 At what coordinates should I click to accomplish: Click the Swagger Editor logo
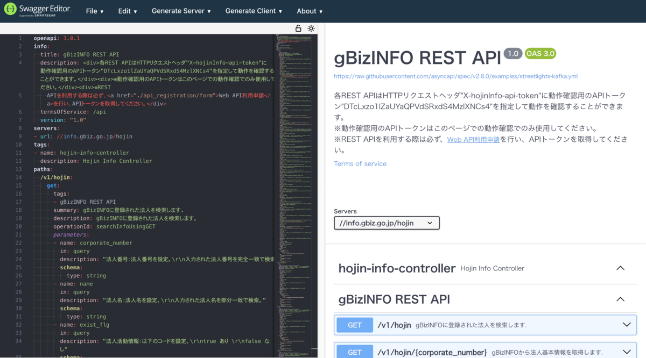[38, 10]
